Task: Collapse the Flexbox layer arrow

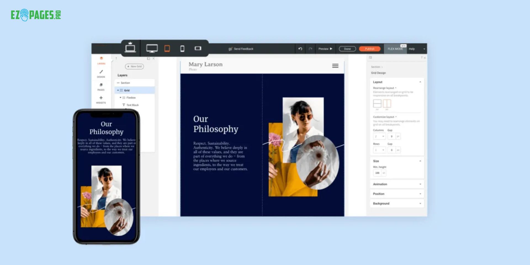Action: (x=120, y=98)
